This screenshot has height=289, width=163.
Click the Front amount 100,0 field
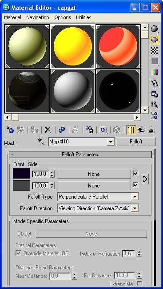point(40,174)
